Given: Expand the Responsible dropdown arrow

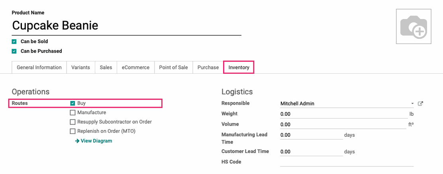Looking at the screenshot, I should pos(412,104).
